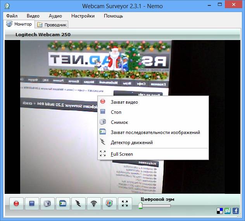The width and height of the screenshot is (245, 221).
Task: Minimize the Webcam Surveyor window
Action: point(209,5)
